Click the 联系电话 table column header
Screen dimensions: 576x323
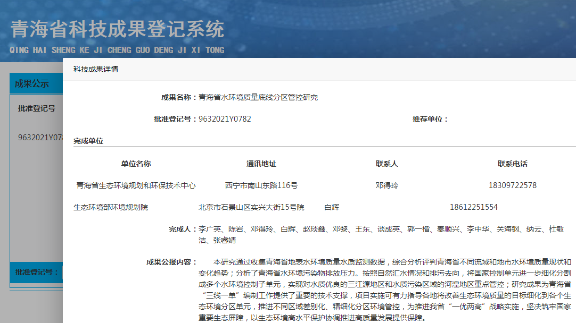512,164
